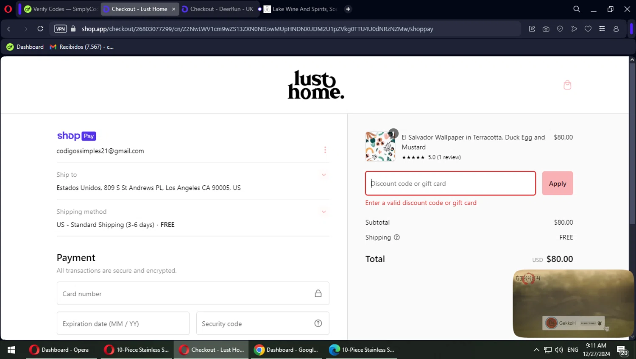Click the Total $80.00 amount
The image size is (636, 359).
point(560,259)
